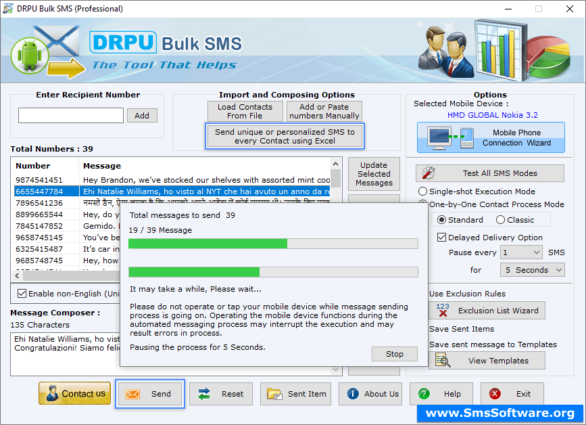The height and width of the screenshot is (425, 586).
Task: Click the Save Sent Items label
Action: (x=462, y=329)
